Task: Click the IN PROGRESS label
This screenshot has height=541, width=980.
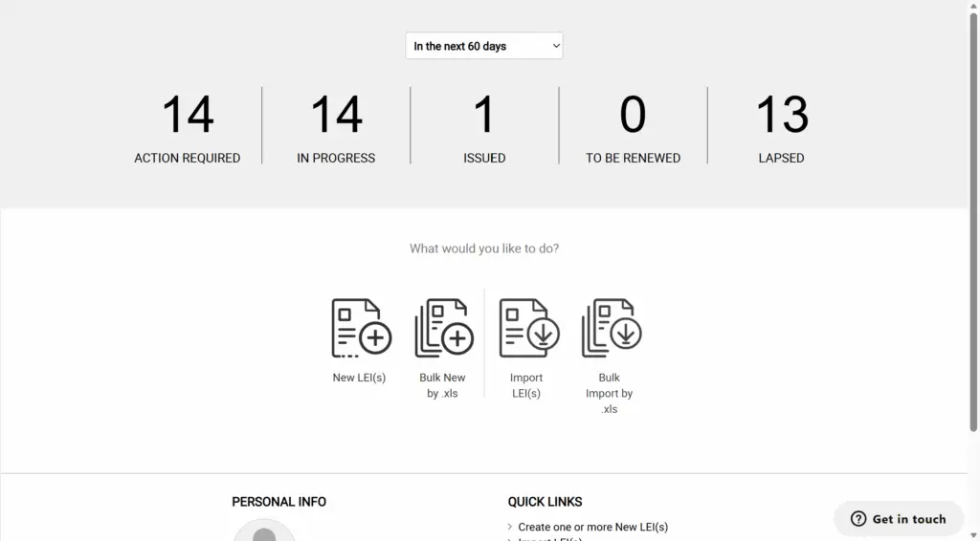Action: click(336, 158)
